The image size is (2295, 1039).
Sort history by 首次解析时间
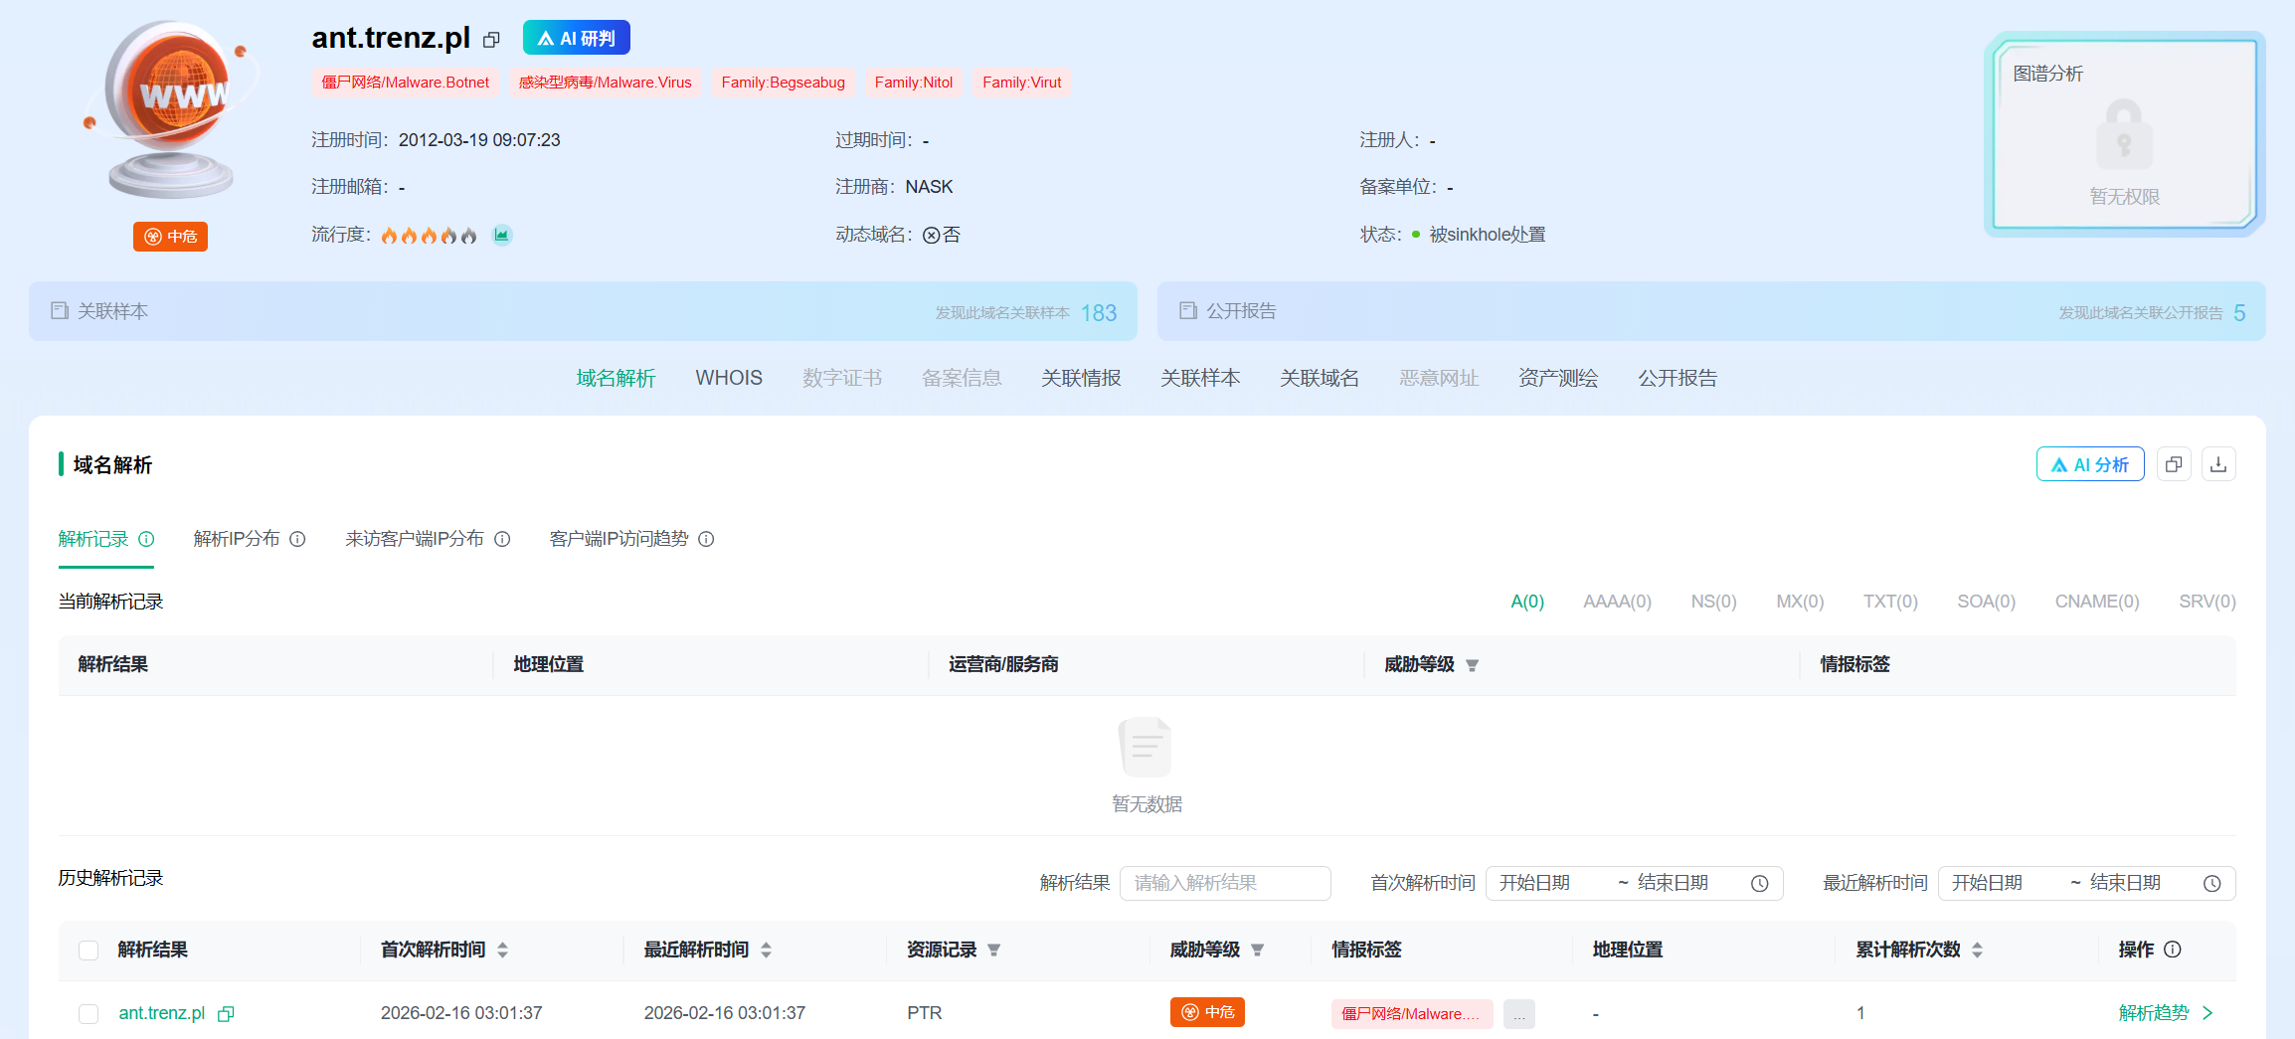pos(502,950)
